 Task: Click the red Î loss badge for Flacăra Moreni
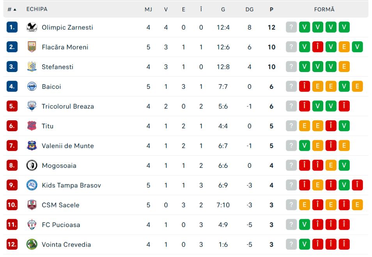click(318, 47)
